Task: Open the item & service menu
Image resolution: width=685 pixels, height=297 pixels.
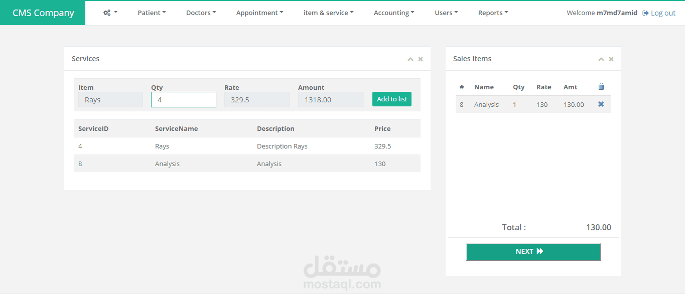Action: (x=328, y=13)
